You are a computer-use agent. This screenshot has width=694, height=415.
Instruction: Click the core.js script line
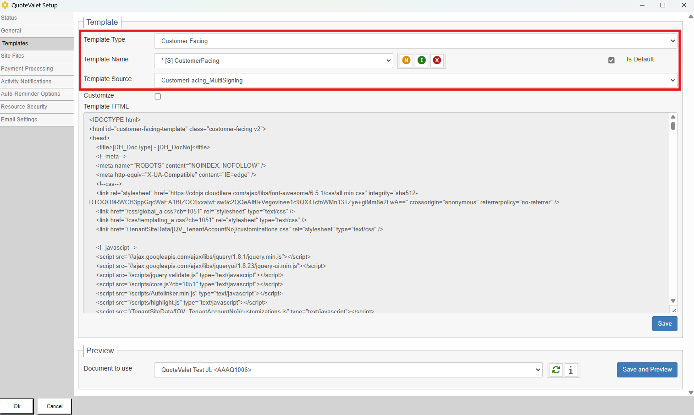coord(190,284)
